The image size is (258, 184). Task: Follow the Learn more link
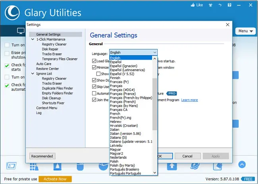pyautogui.click(x=189, y=100)
